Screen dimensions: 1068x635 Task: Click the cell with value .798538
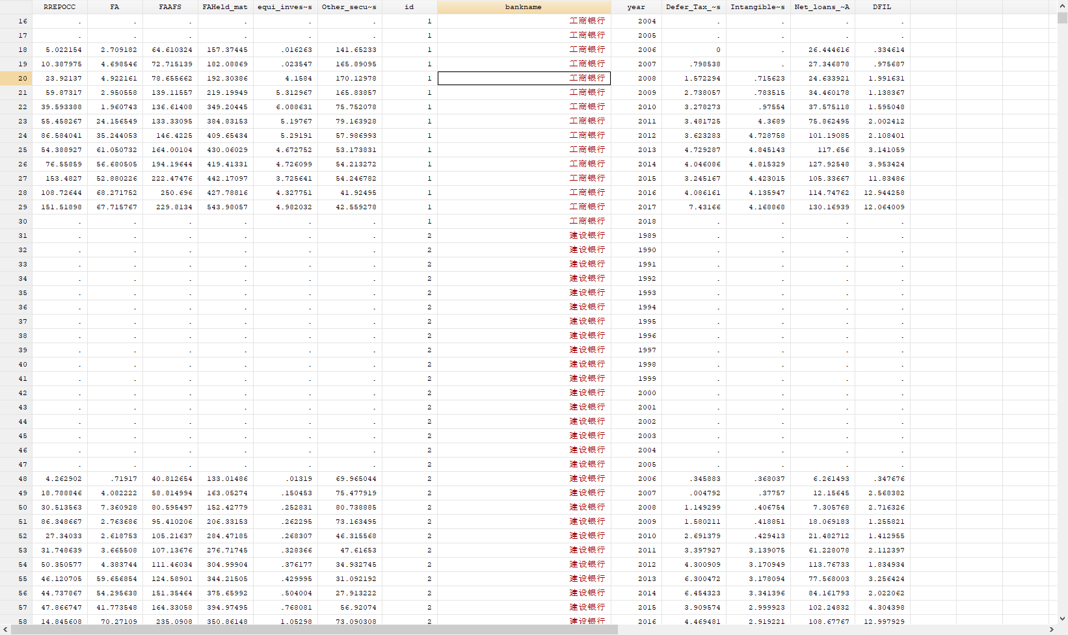click(693, 64)
